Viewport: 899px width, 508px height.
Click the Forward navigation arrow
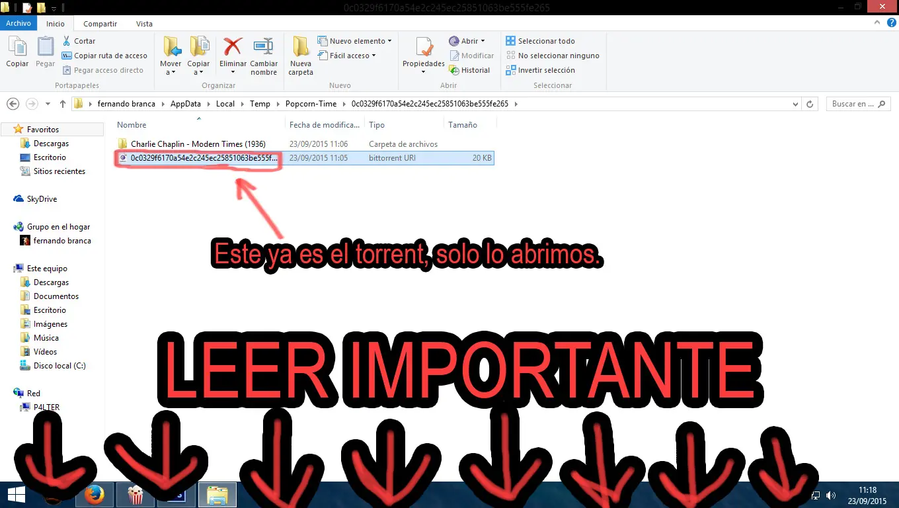click(32, 104)
